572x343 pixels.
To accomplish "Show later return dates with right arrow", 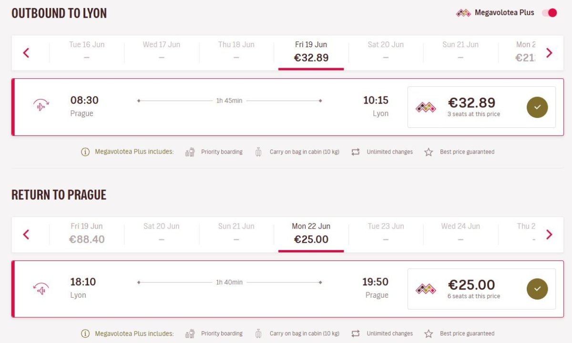I will (549, 234).
